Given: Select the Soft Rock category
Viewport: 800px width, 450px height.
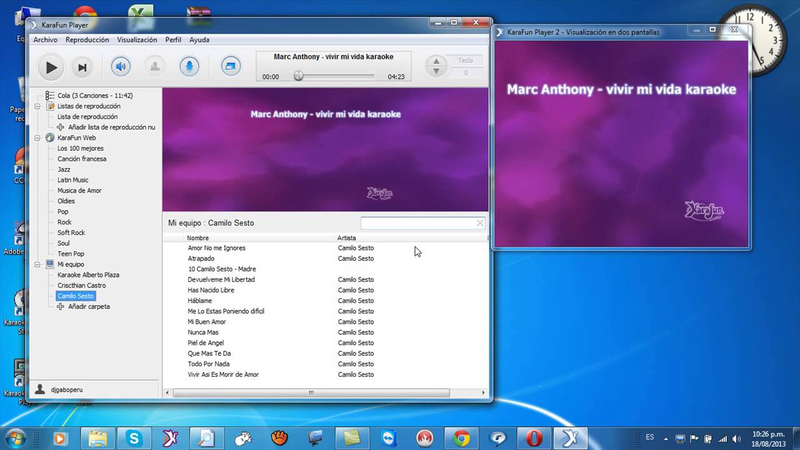Looking at the screenshot, I should point(71,232).
